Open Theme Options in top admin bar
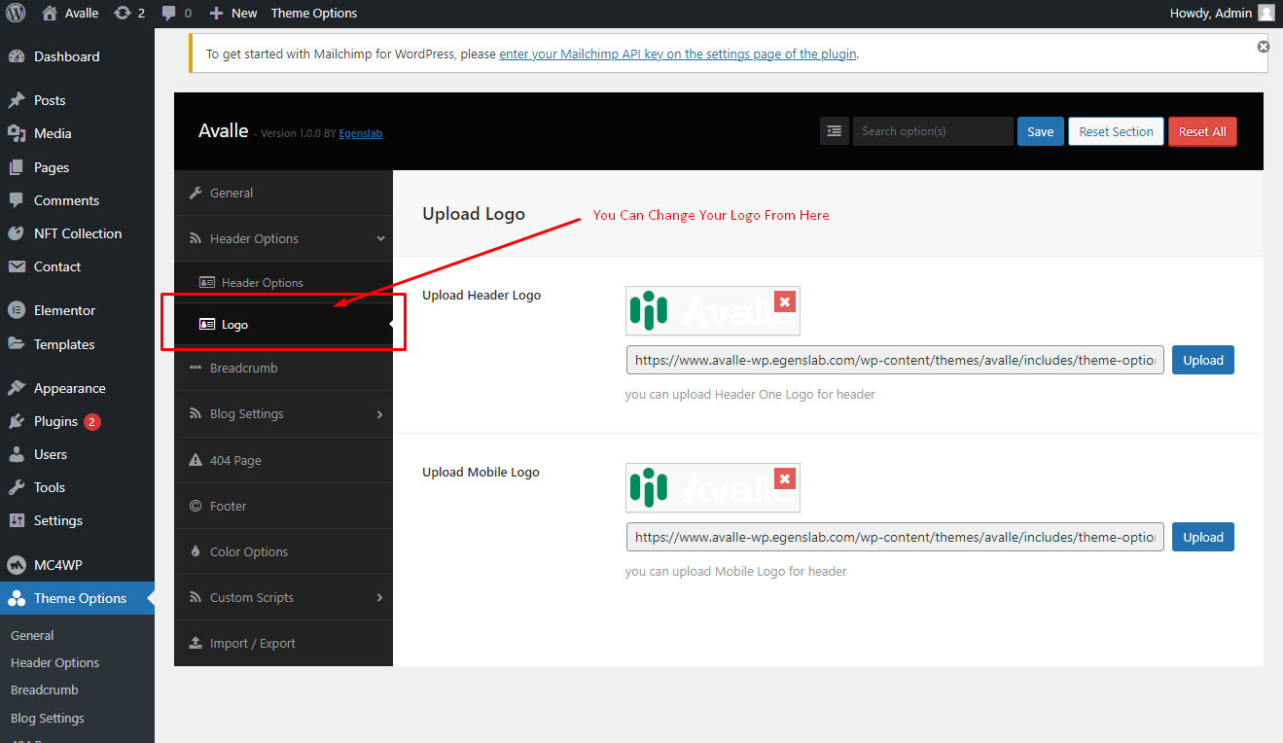The height and width of the screenshot is (743, 1283). [x=314, y=13]
